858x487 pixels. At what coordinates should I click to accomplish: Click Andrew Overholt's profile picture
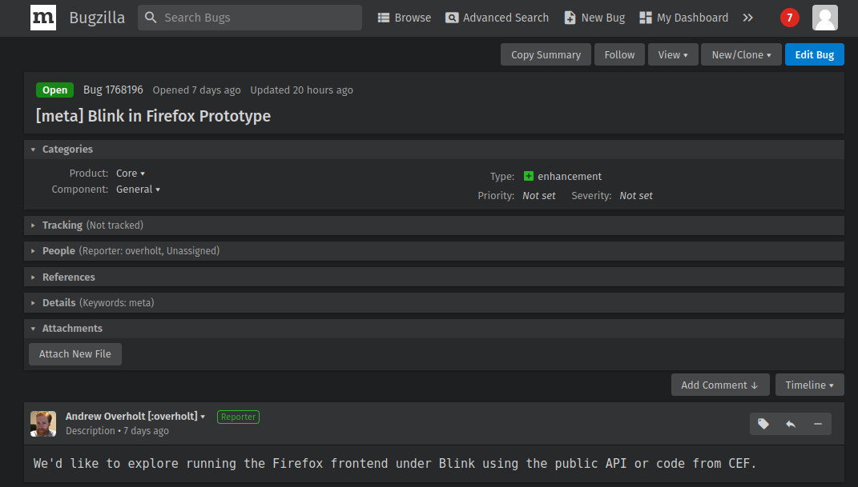[43, 424]
